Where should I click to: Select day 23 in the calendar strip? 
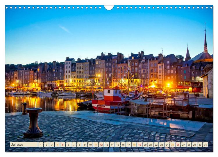pos(161,144)
